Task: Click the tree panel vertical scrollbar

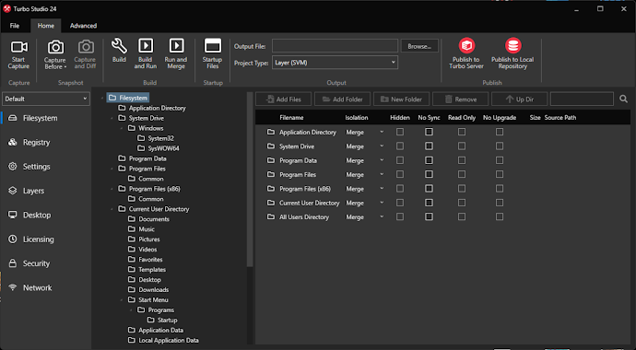Action: (x=250, y=181)
